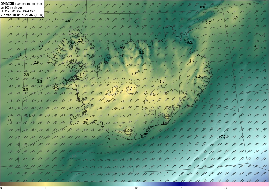Image resolution: width=269 pixels, height=190 pixels.
Task: Click the color scale tick label 30
Action: coord(226,188)
